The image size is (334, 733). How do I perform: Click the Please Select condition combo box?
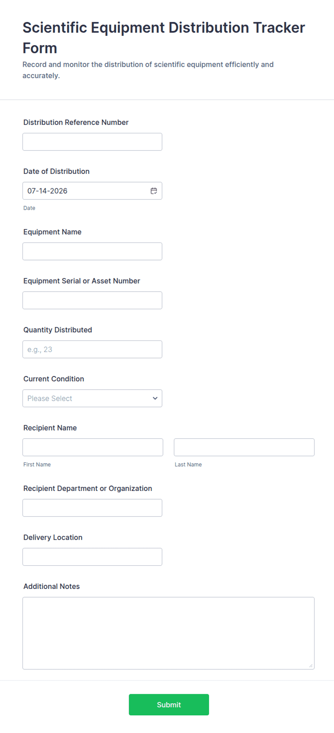pyautogui.click(x=92, y=398)
